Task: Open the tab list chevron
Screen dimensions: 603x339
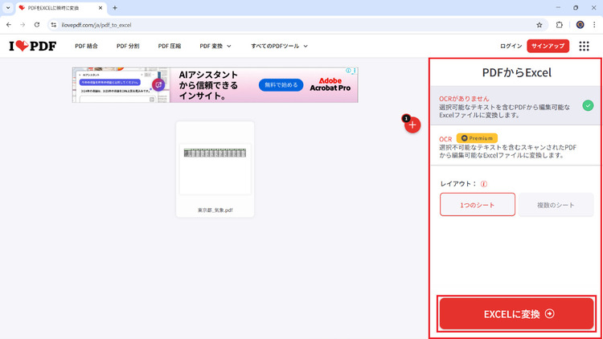Action: pyautogui.click(x=7, y=7)
